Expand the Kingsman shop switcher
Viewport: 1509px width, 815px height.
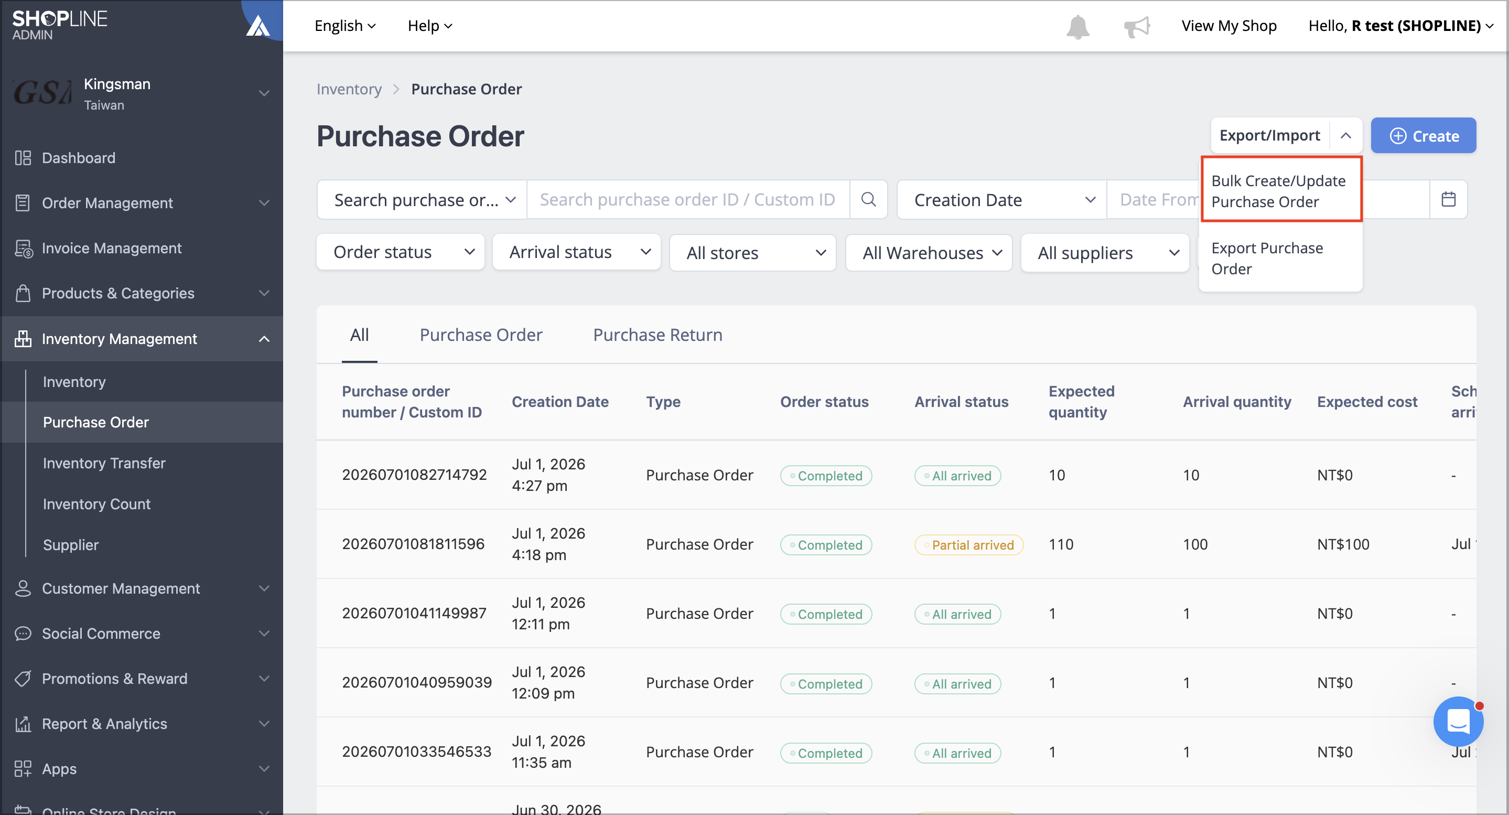coord(264,94)
